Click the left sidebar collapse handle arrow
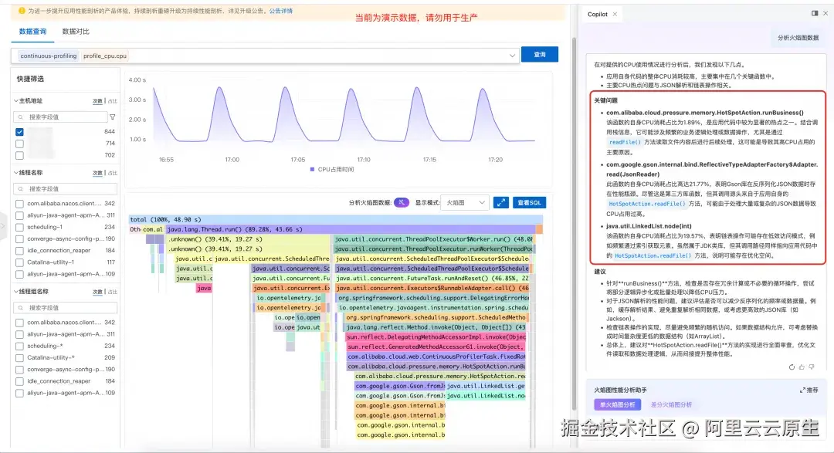This screenshot has width=834, height=453. click(x=2, y=226)
